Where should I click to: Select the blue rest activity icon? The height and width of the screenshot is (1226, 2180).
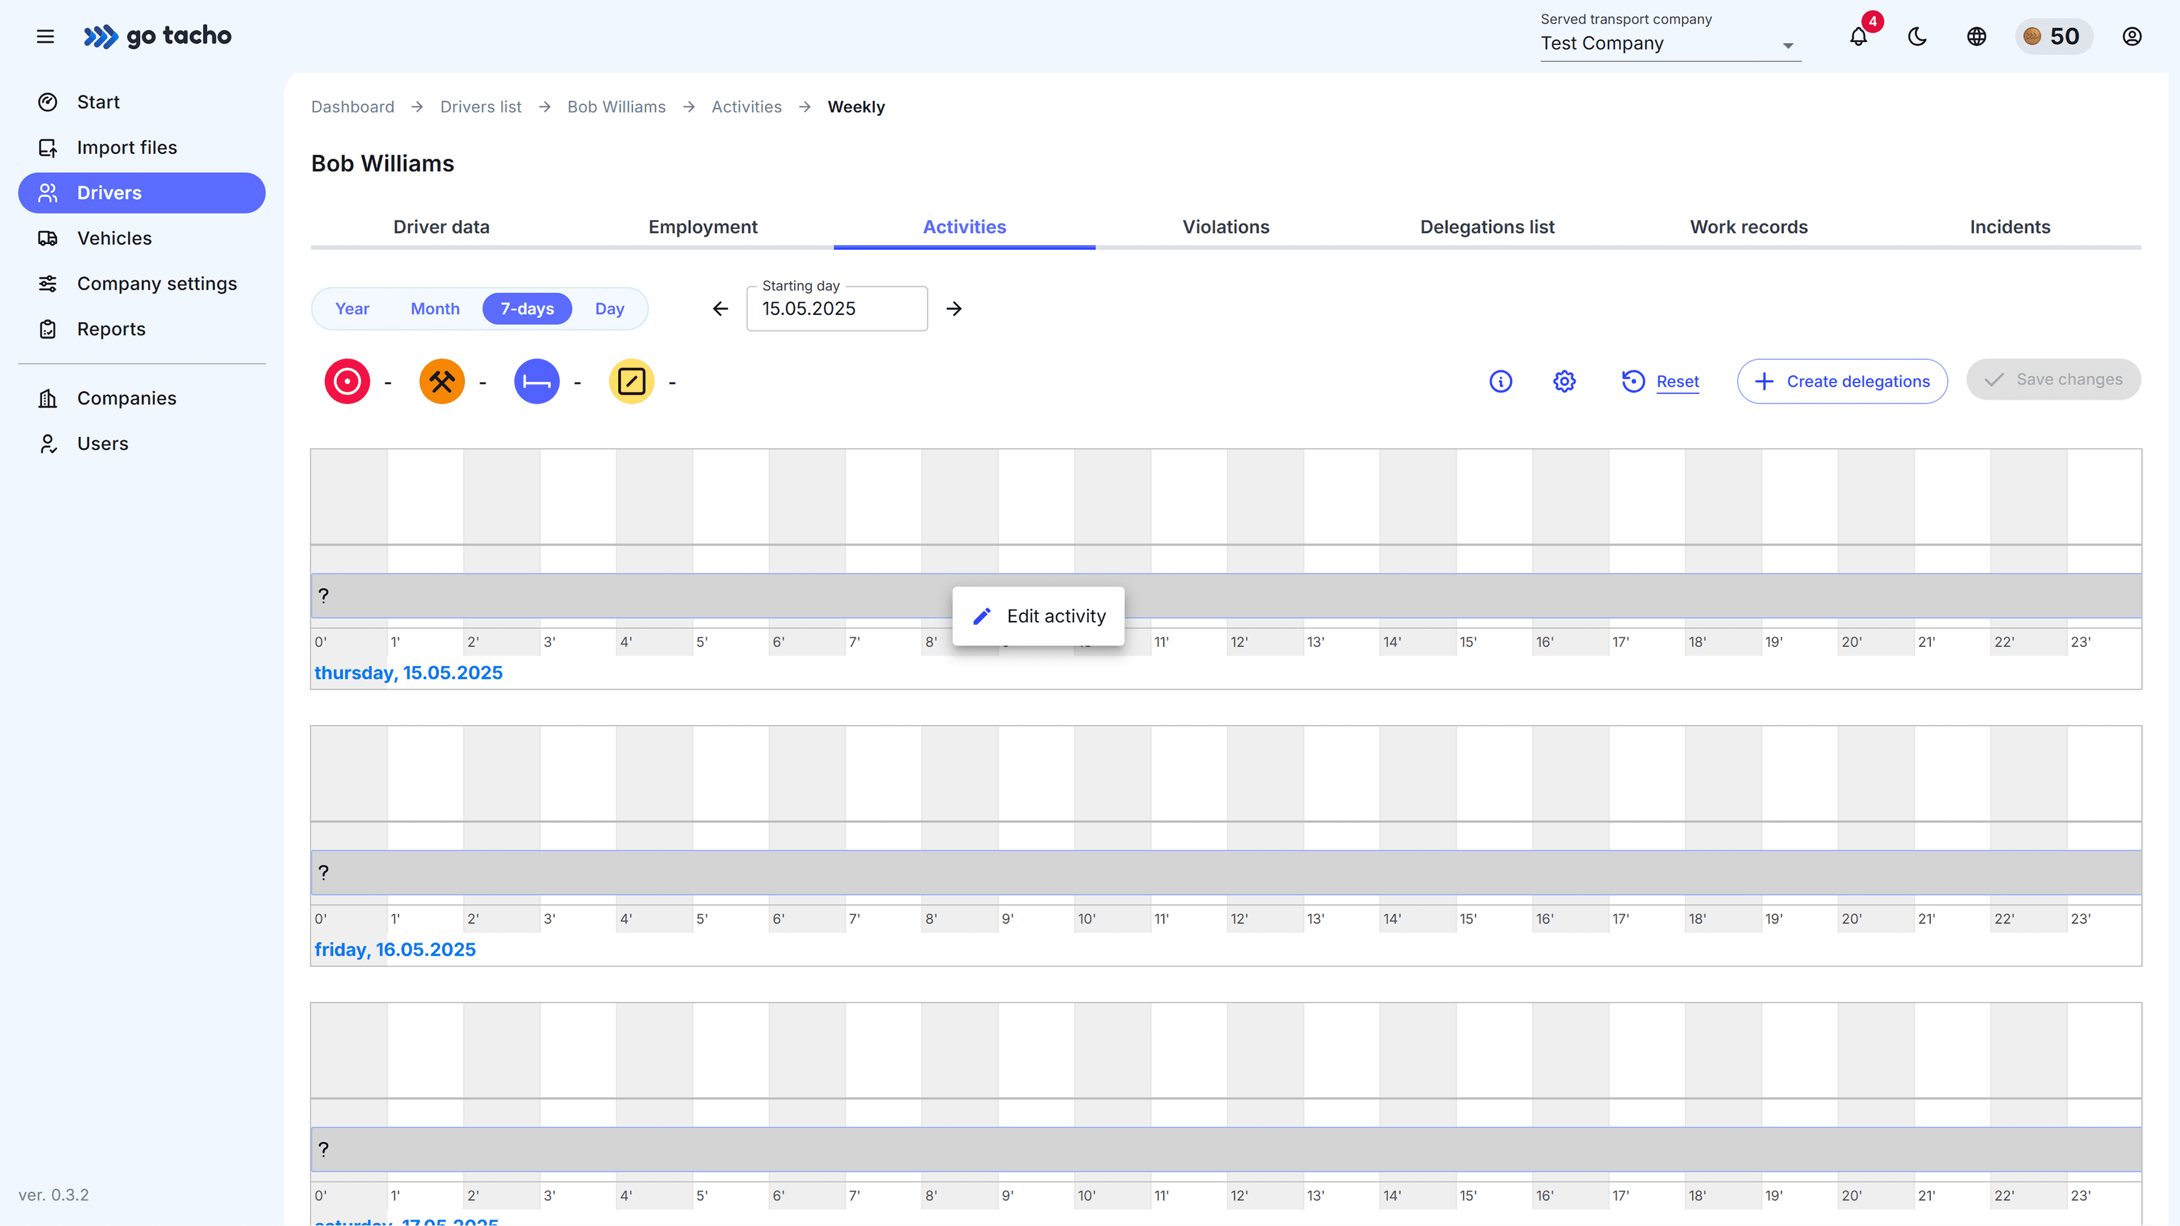click(x=536, y=381)
